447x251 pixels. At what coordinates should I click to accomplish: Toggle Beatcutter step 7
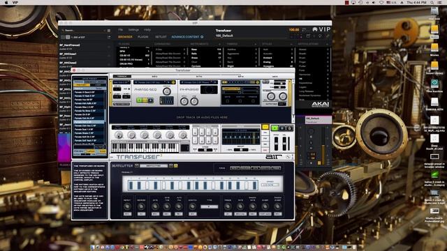pyautogui.click(x=180, y=185)
